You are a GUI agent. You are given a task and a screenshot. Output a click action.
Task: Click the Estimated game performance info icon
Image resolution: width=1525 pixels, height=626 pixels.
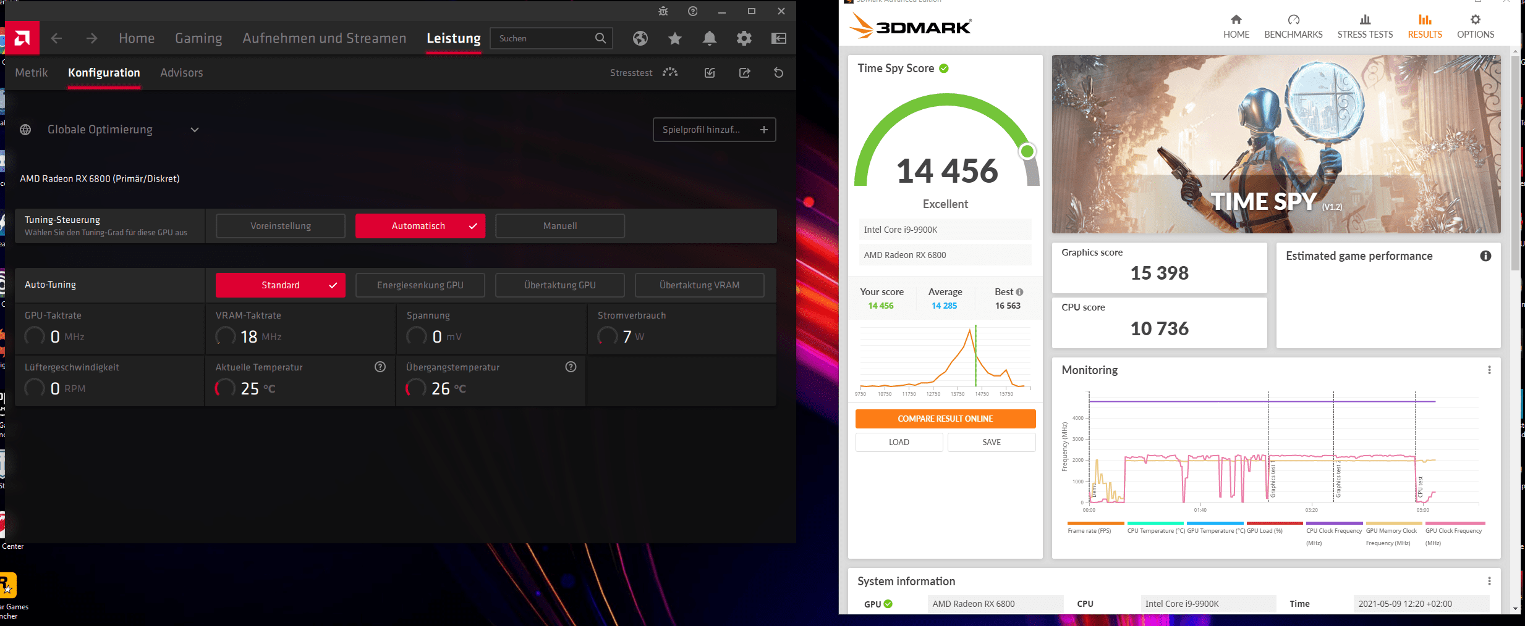pyautogui.click(x=1485, y=256)
